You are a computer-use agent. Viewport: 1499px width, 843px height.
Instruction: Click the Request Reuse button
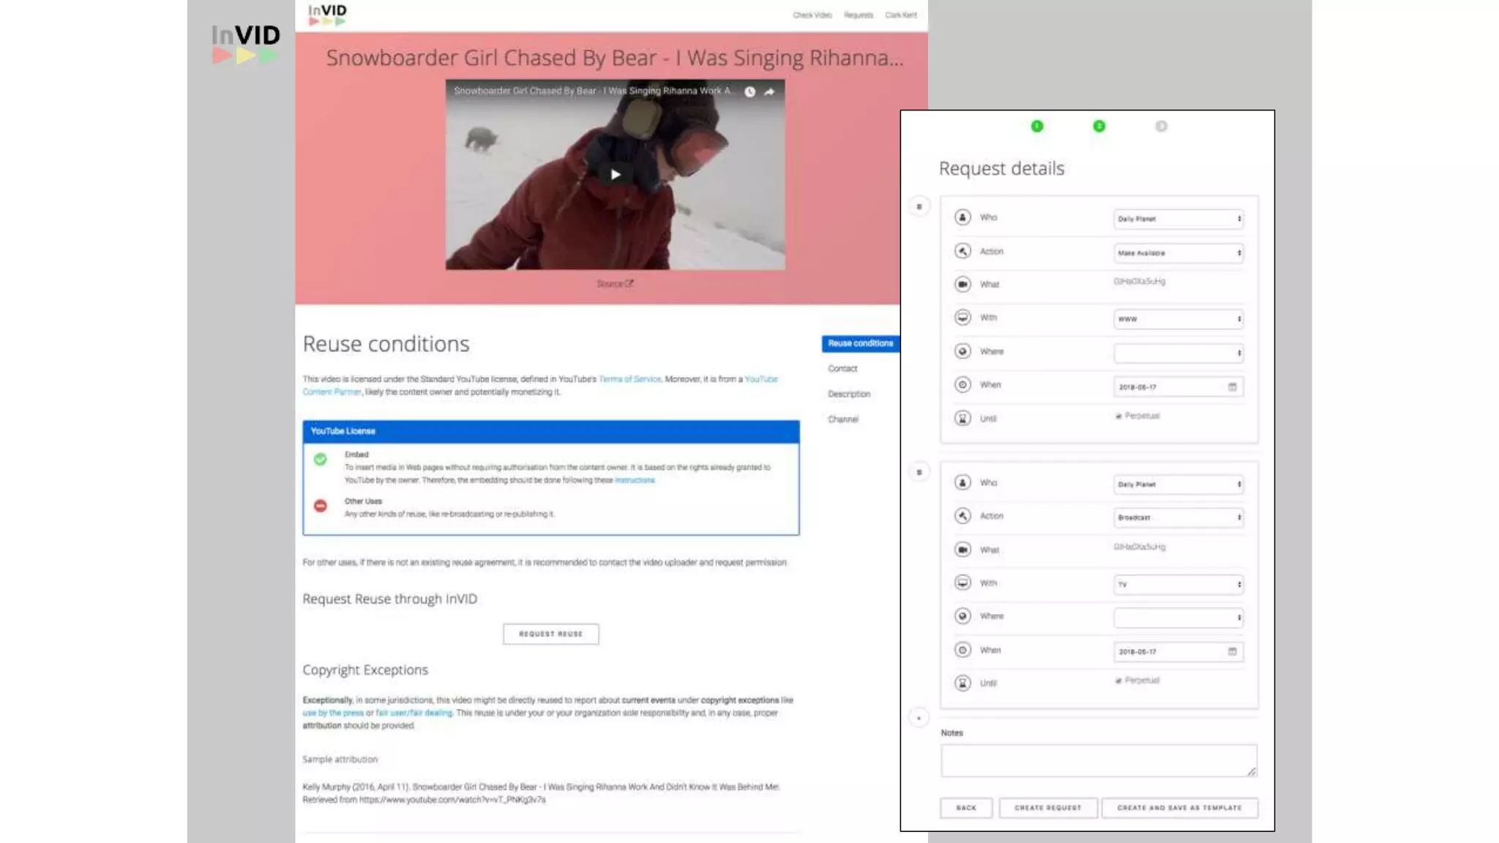550,634
